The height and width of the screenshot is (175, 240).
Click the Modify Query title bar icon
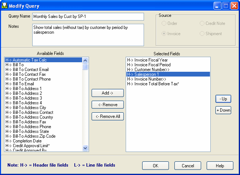pos(5,6)
